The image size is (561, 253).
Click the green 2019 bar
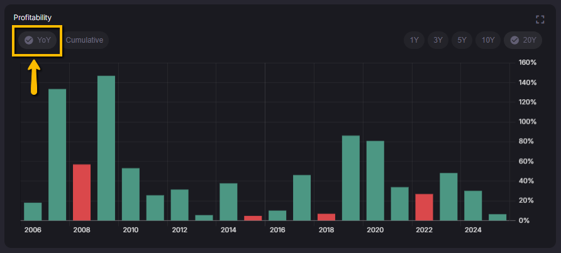point(350,178)
